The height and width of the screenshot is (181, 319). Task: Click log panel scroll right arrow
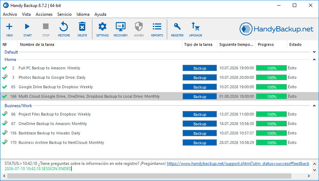[309, 176]
